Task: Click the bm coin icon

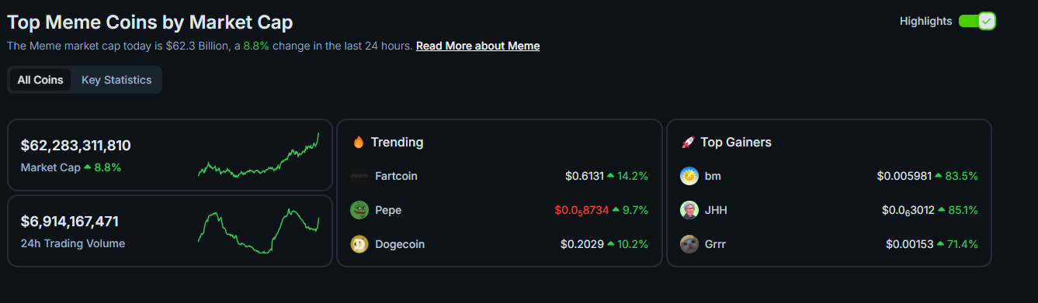Action: coord(689,176)
